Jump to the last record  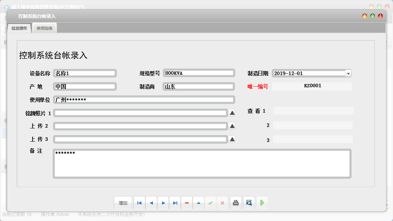click(175, 203)
